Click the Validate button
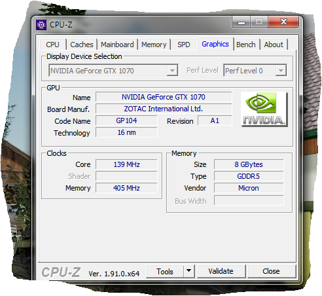 (x=221, y=271)
